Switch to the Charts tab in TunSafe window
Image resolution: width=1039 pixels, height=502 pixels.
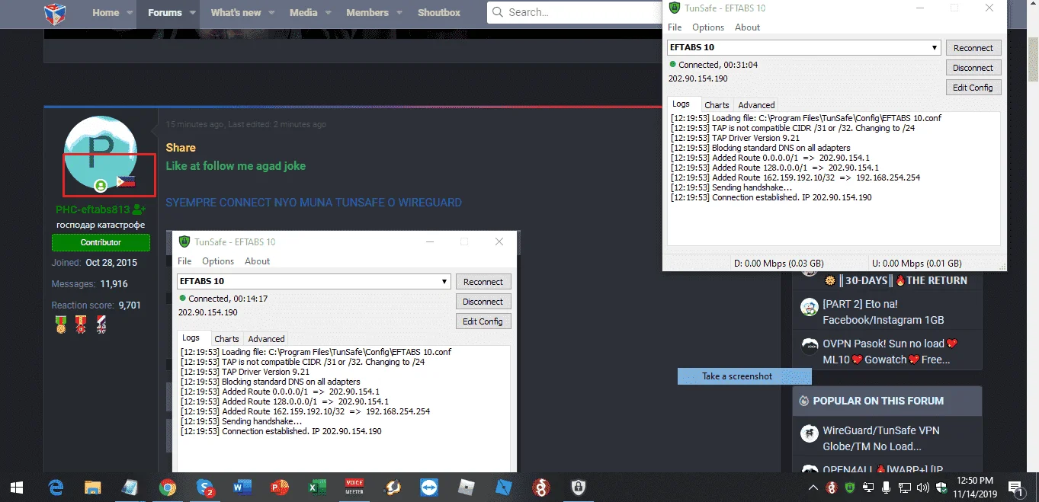point(717,105)
